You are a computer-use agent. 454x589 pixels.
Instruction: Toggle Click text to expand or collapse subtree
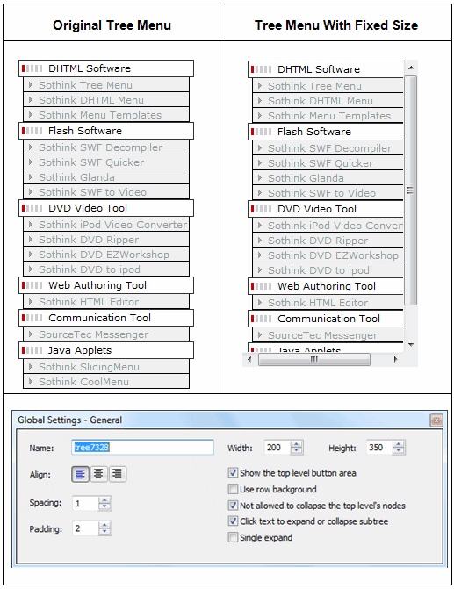(x=233, y=521)
